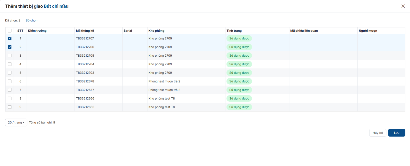410x166 pixels.
Task: Click the Mã thống kê column header
Action: tap(85, 31)
